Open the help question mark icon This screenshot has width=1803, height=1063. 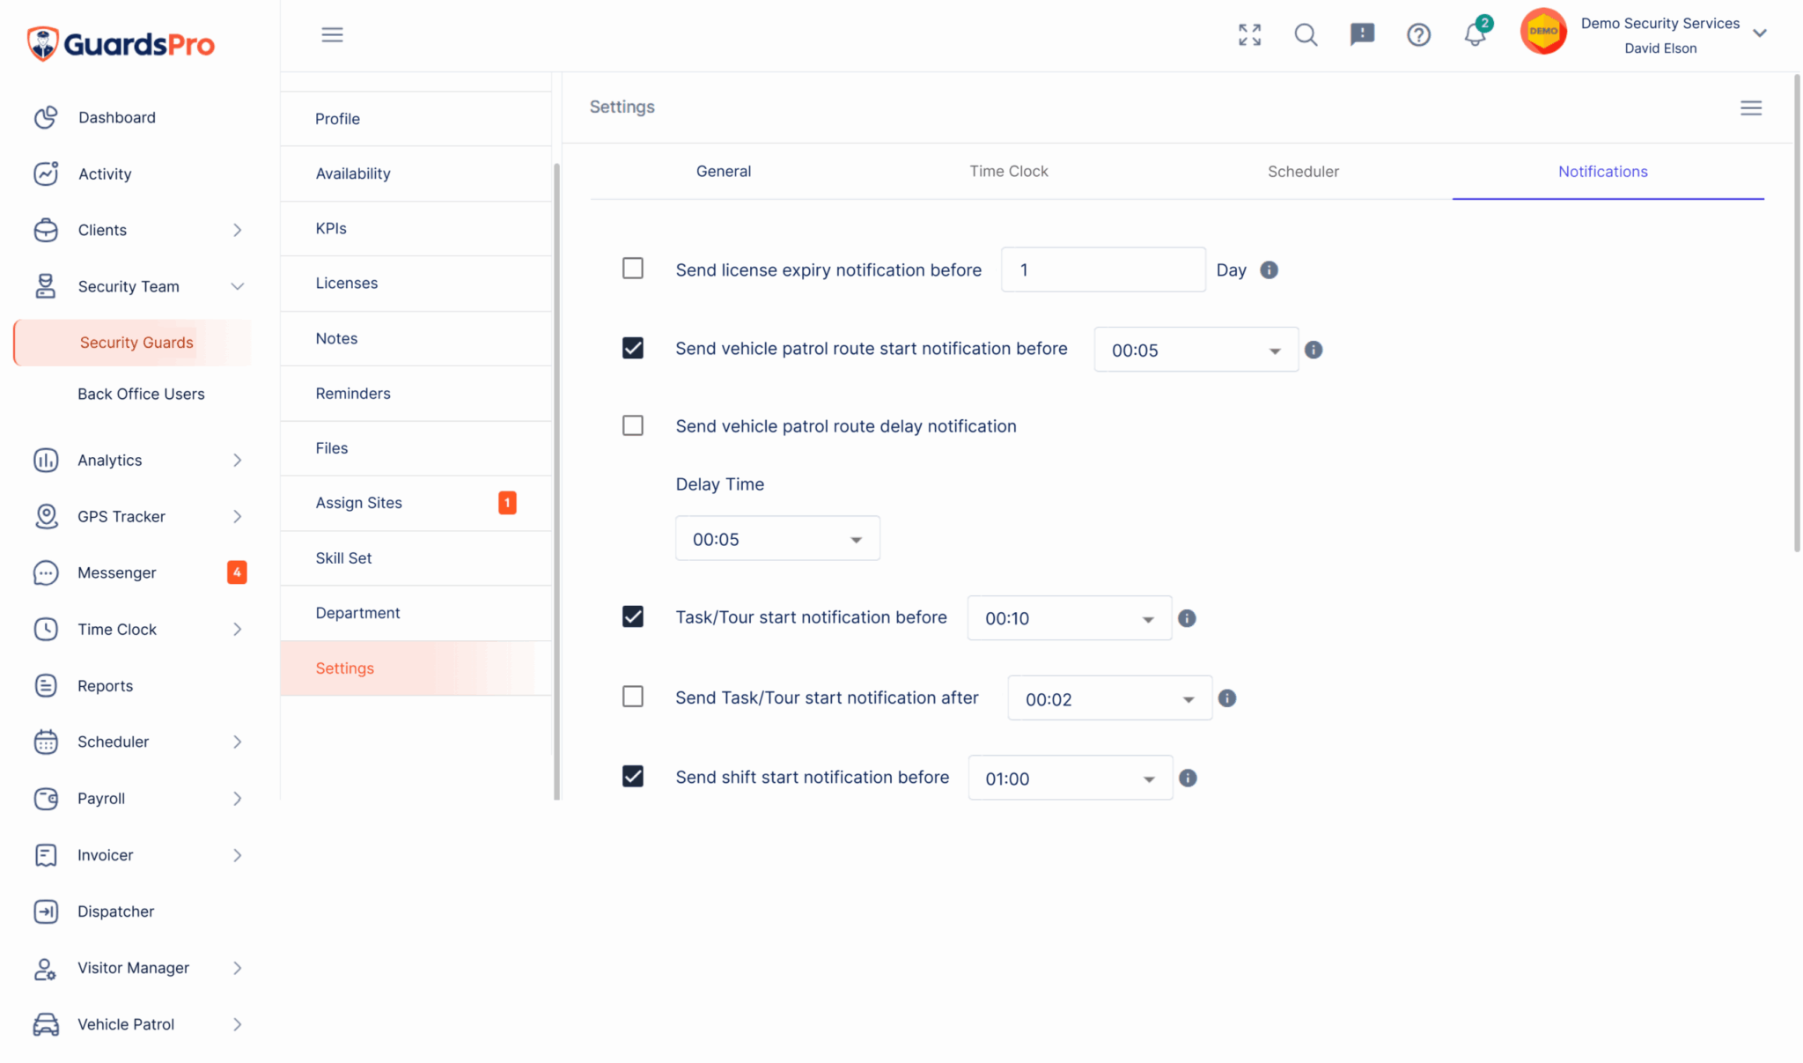(1418, 34)
